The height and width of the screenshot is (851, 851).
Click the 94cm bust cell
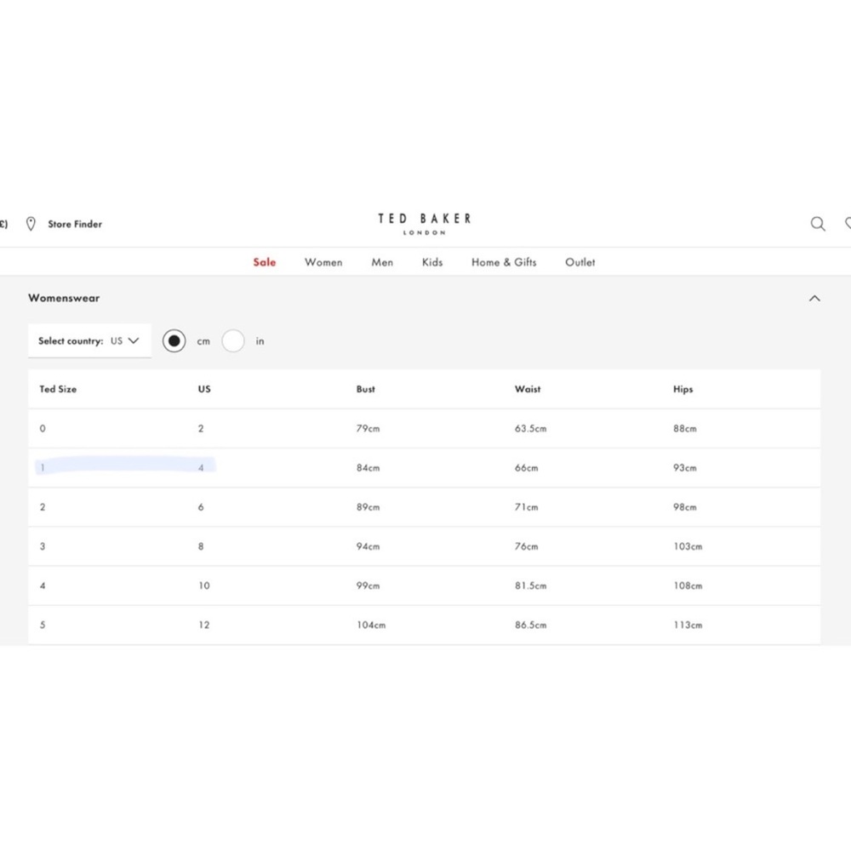point(368,546)
